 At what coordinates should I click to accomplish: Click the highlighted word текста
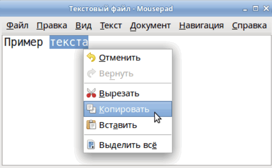tap(69, 42)
